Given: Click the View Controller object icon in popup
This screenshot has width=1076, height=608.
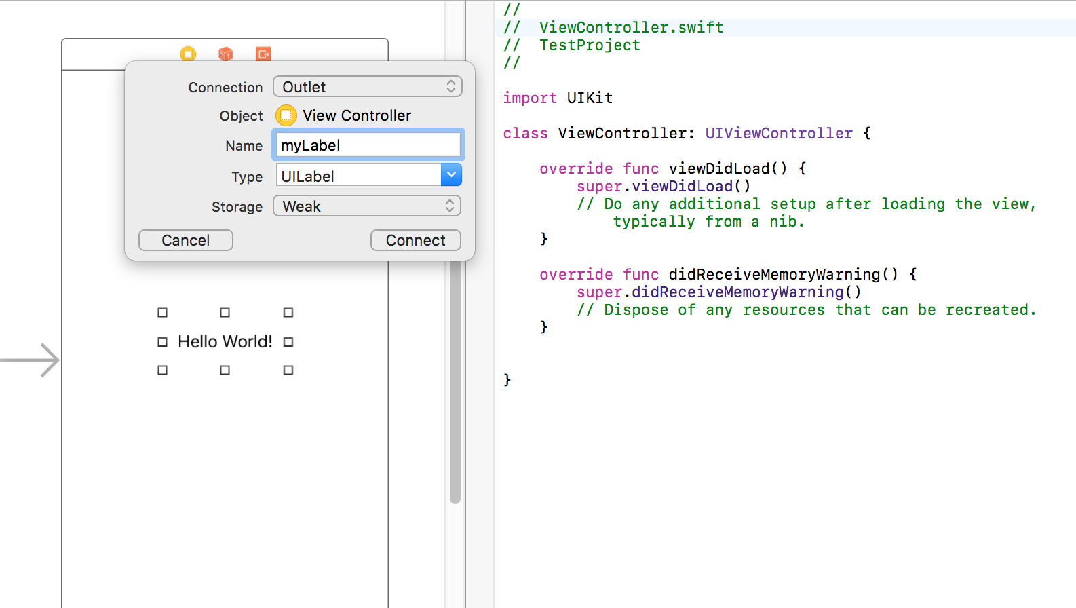Looking at the screenshot, I should (x=286, y=115).
